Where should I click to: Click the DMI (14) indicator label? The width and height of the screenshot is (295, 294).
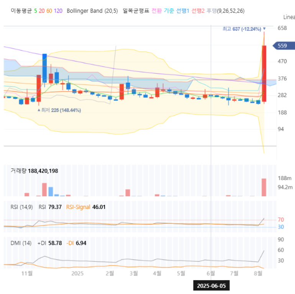click(x=21, y=243)
